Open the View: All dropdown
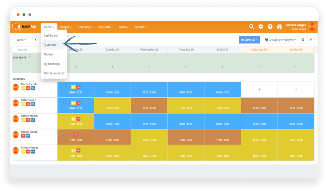The image size is (326, 191). [249, 40]
